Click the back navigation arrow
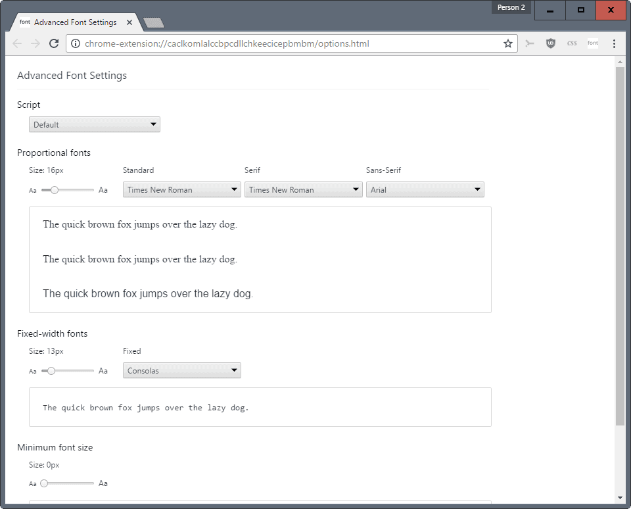This screenshot has width=631, height=509. pos(18,43)
